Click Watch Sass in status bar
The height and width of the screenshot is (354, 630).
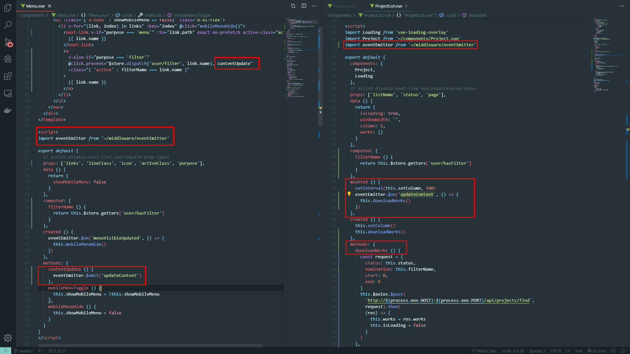pos(484,351)
